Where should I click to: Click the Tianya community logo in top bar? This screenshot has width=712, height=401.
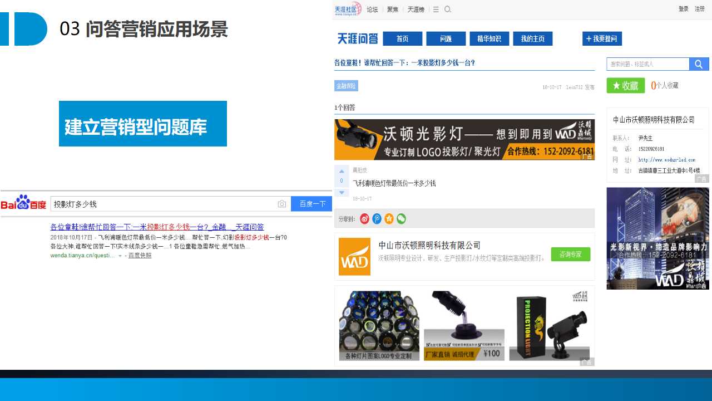(x=348, y=9)
